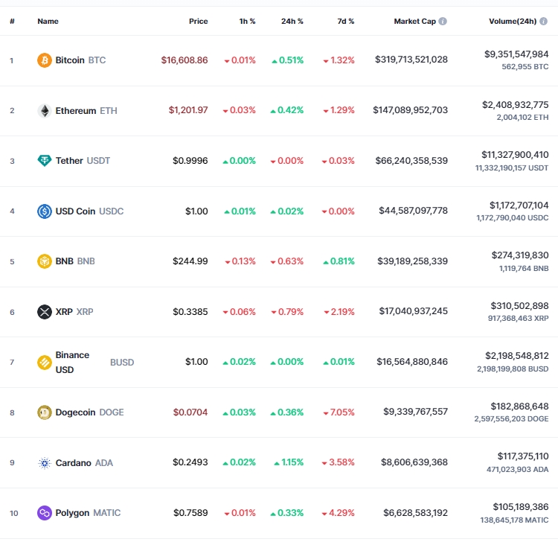Click the Polygon MATIC logo icon

(x=45, y=513)
